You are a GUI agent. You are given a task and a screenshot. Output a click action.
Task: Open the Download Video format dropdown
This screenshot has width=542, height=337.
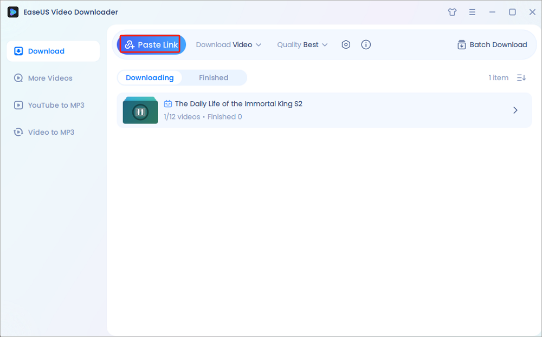point(229,45)
